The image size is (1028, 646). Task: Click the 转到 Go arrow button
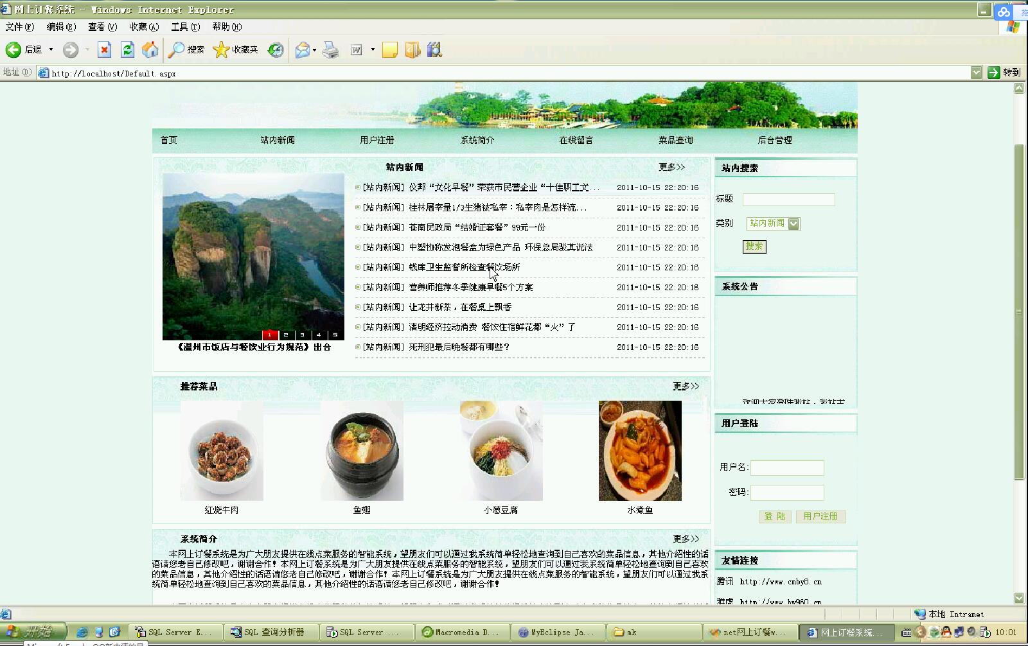point(1004,72)
